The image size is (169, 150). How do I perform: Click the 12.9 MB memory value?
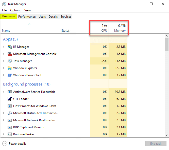click(120, 68)
